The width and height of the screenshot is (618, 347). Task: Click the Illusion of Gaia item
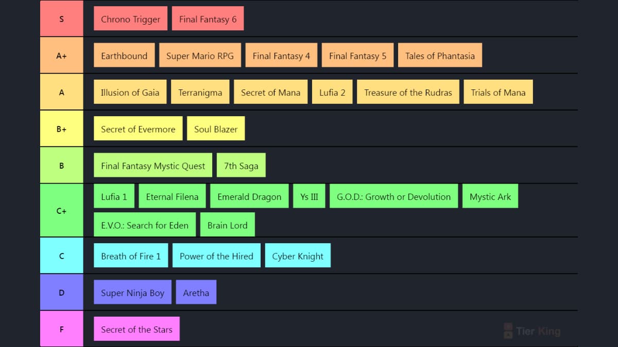pos(130,92)
